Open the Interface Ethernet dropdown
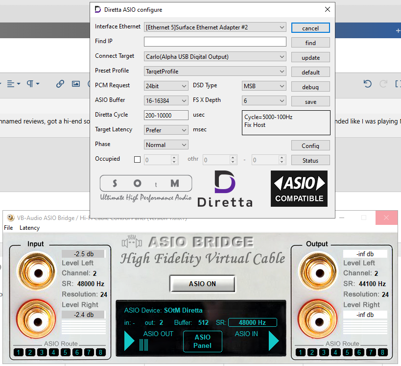 point(215,27)
